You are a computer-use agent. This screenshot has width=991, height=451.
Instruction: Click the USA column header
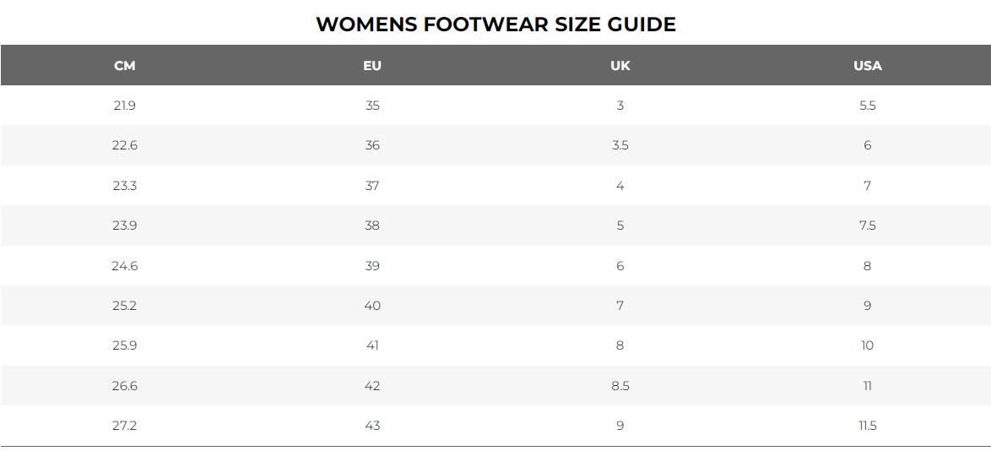867,66
